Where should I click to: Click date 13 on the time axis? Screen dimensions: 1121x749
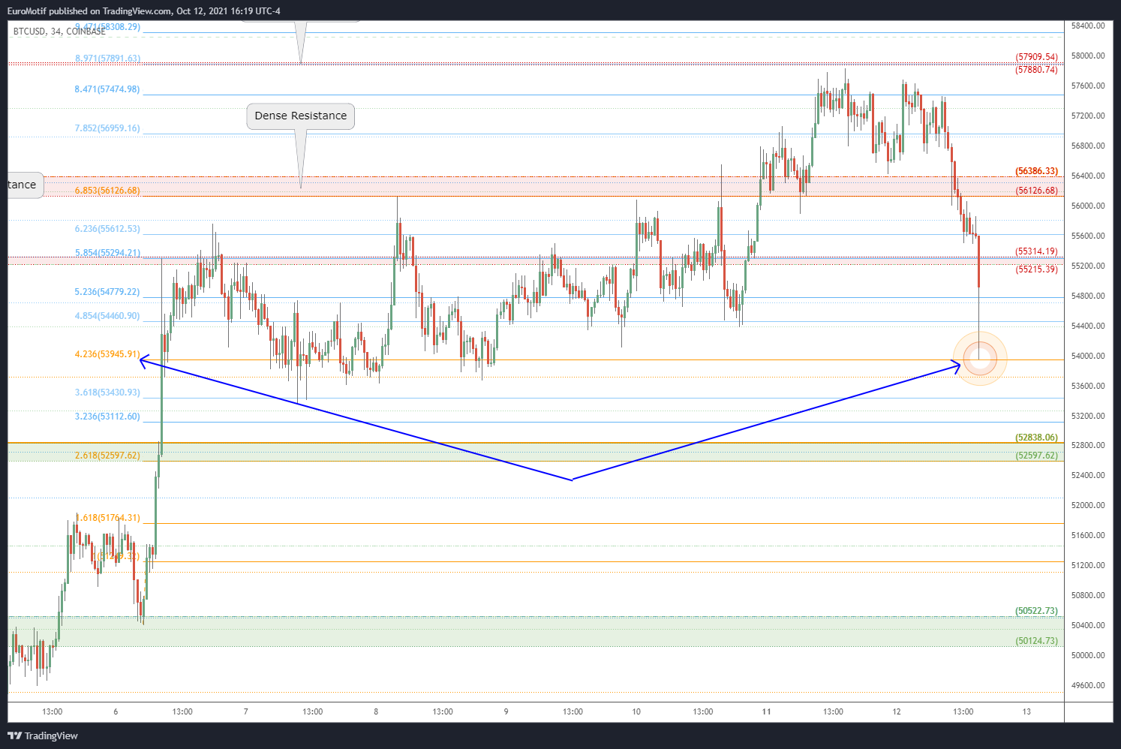[1026, 711]
